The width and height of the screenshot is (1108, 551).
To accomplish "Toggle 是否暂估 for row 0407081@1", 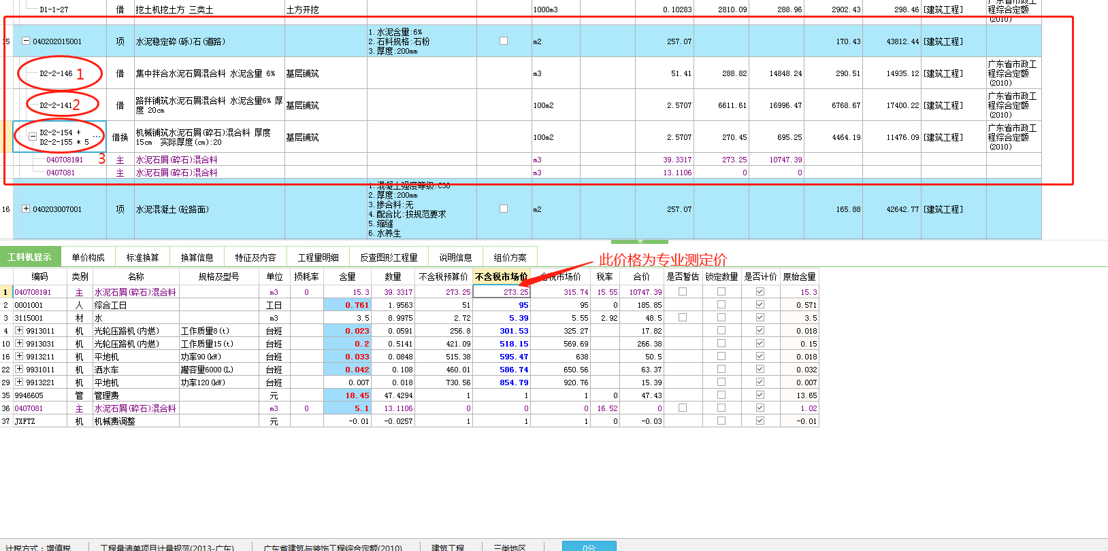I will [683, 291].
